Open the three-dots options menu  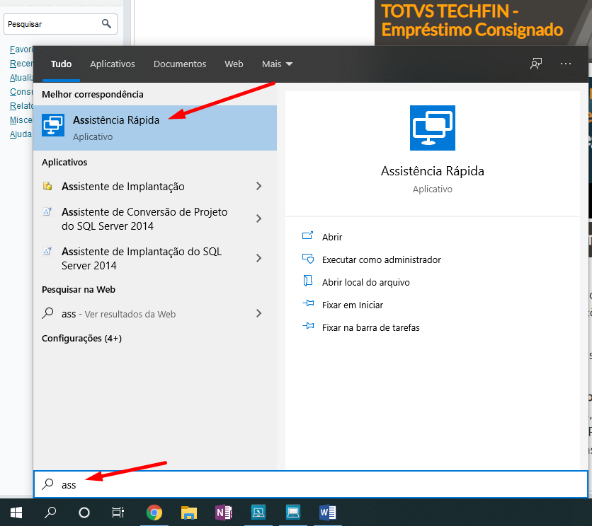(566, 64)
